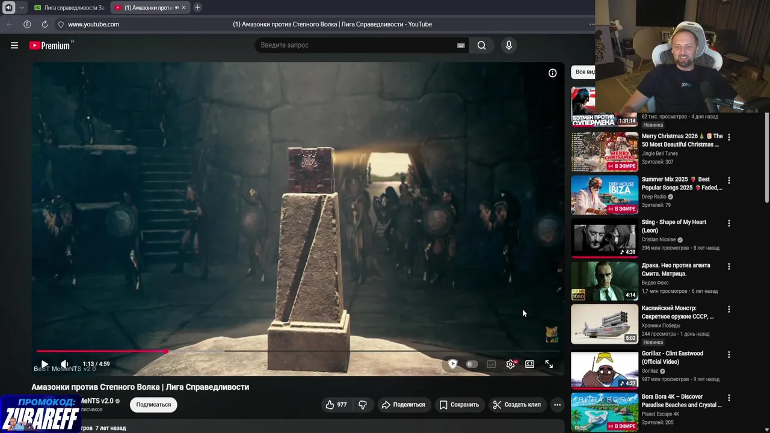Click the shield icon in player controls
The width and height of the screenshot is (770, 433).
point(453,364)
